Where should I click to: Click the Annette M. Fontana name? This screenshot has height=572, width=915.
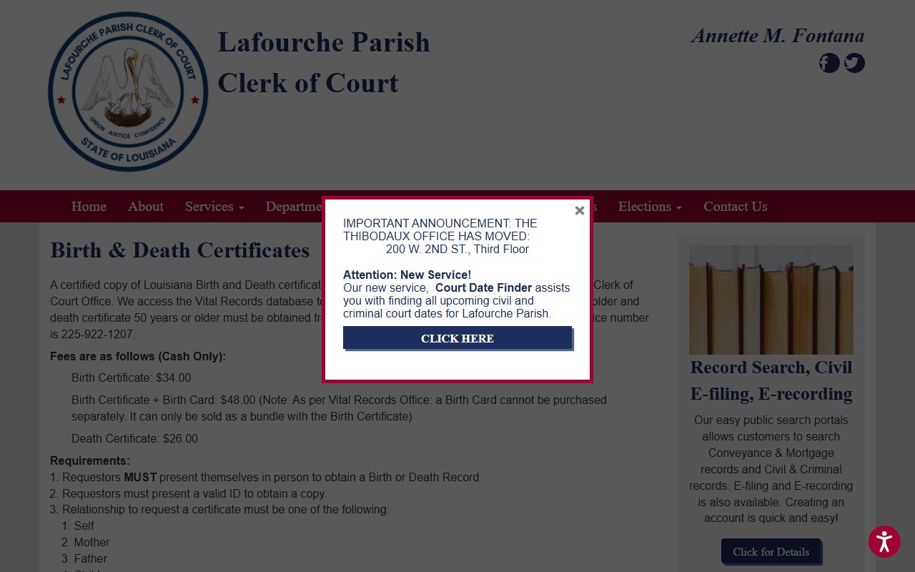coord(778,35)
